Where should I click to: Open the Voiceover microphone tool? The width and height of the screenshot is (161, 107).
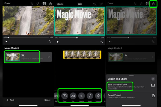pos(98,96)
